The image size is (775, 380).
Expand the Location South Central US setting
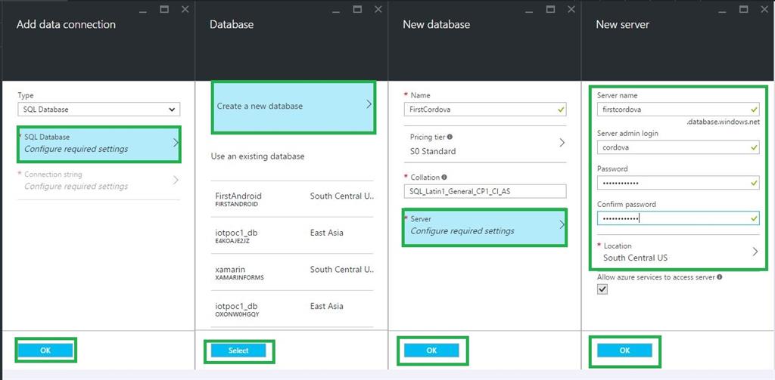pos(679,252)
